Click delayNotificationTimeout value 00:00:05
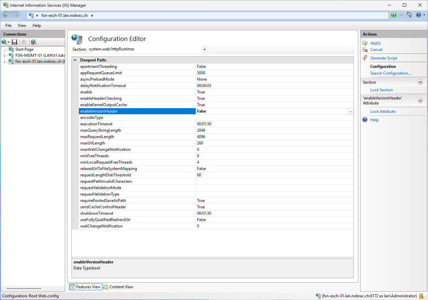The image size is (428, 300). click(204, 86)
